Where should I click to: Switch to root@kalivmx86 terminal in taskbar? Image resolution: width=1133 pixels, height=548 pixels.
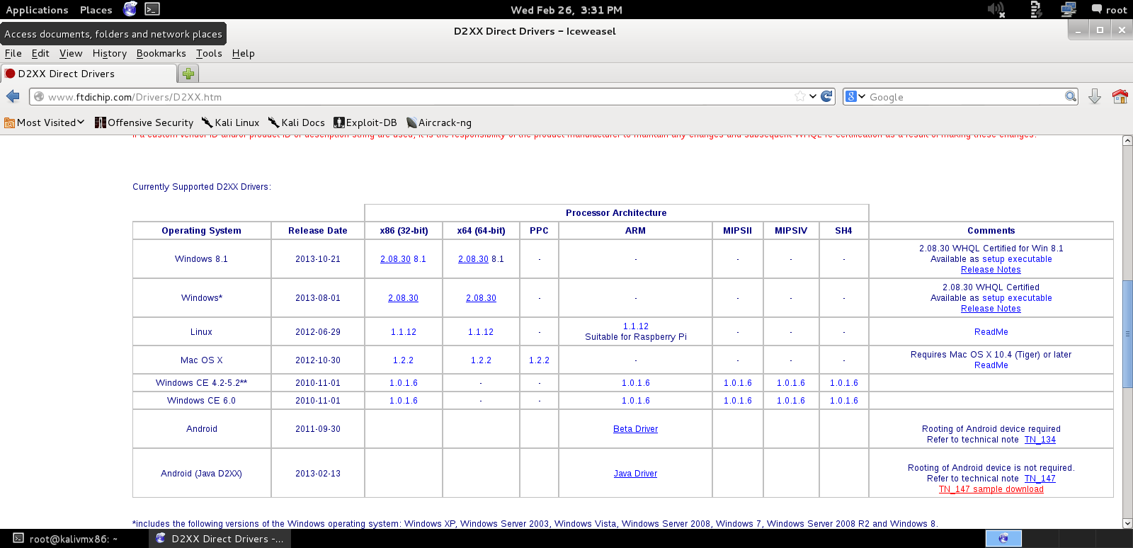(x=74, y=539)
